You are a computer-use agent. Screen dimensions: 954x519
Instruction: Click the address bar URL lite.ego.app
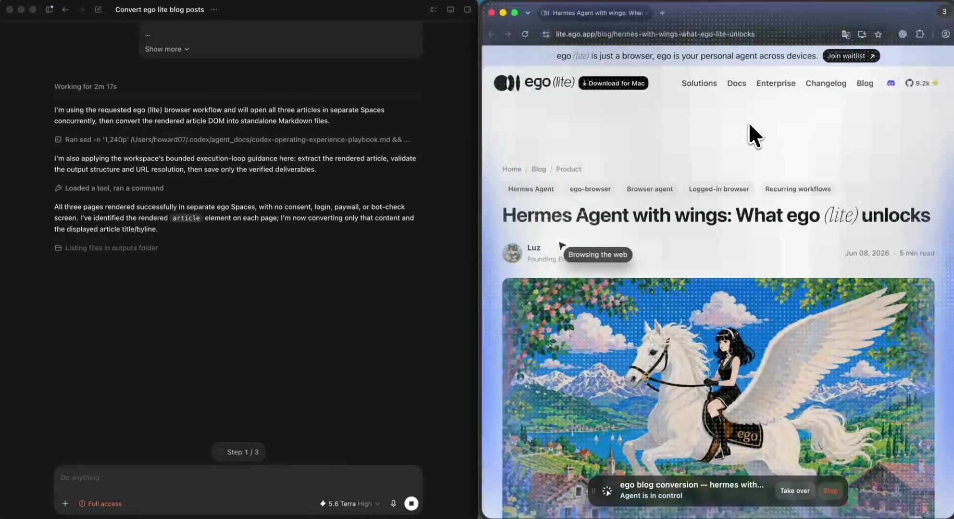(x=655, y=34)
